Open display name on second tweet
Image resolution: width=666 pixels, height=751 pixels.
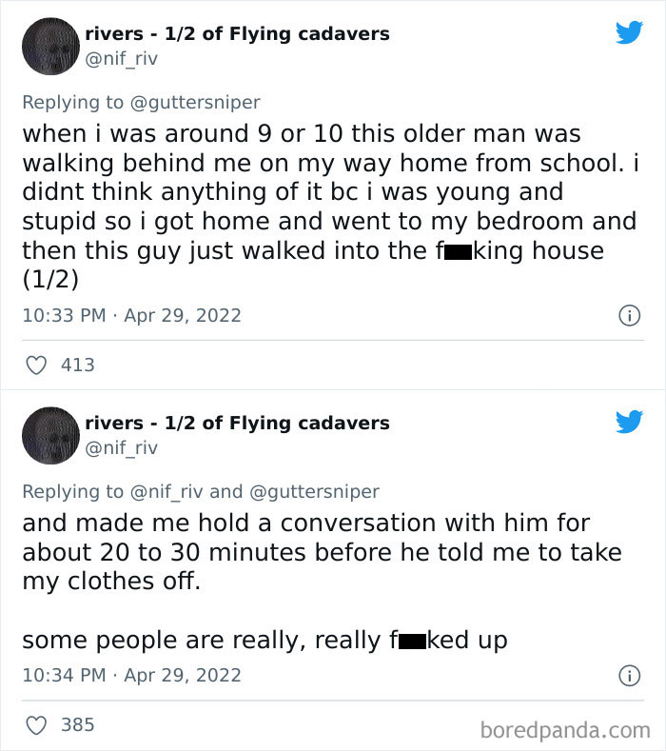pos(237,423)
